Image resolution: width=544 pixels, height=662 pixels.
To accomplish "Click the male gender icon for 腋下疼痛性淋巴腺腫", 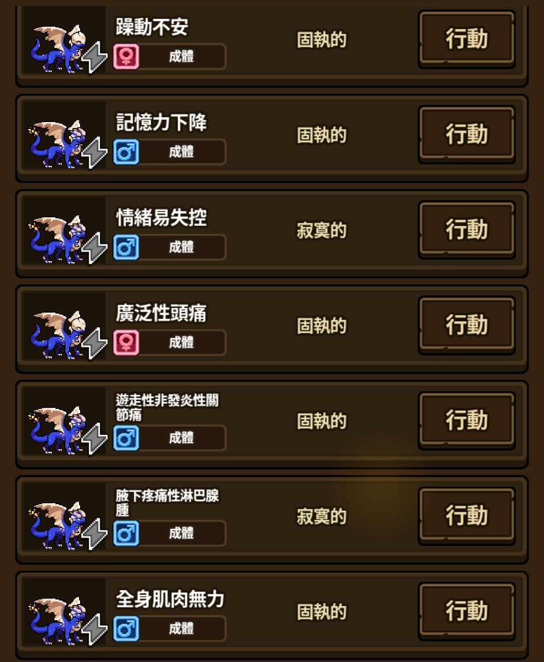I will [126, 533].
